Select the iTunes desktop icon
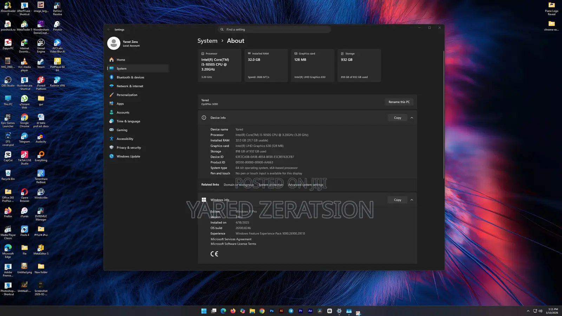The image size is (562, 316). 24,213
